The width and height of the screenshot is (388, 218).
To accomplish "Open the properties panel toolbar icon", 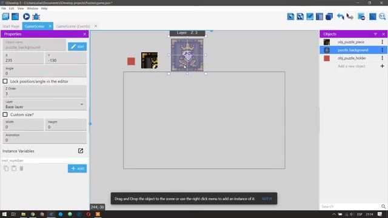I will coord(310,16).
